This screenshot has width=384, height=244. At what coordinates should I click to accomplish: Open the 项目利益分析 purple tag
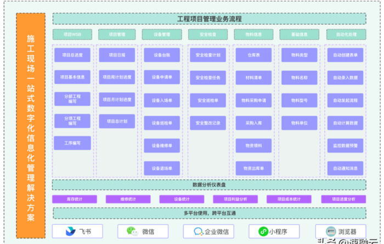pyautogui.click(x=235, y=199)
